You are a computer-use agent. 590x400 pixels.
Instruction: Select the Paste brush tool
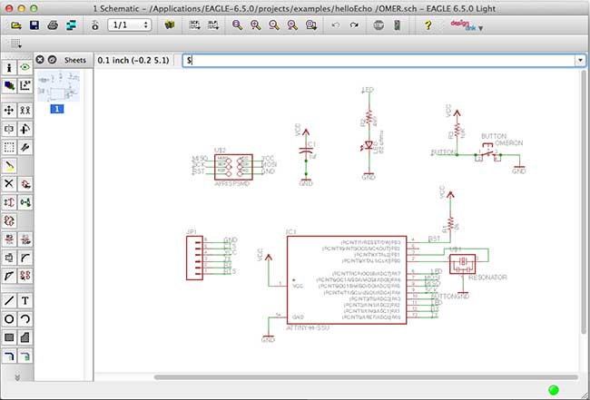click(9, 165)
